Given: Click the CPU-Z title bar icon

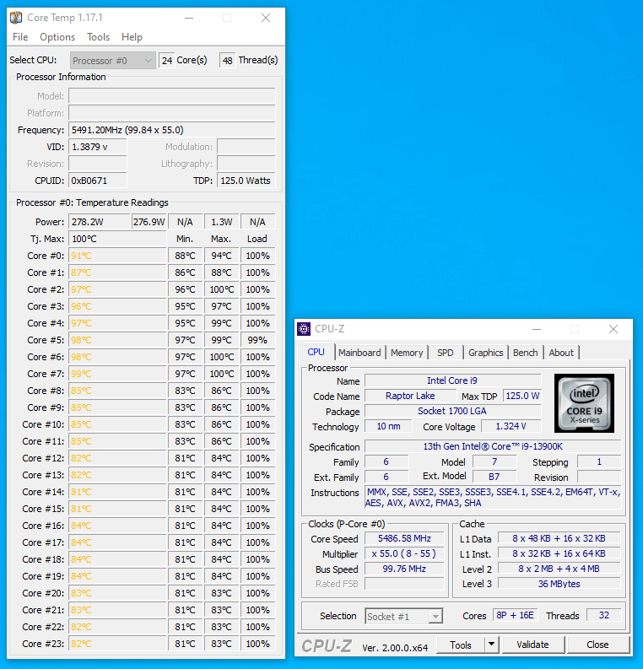Looking at the screenshot, I should (x=304, y=329).
